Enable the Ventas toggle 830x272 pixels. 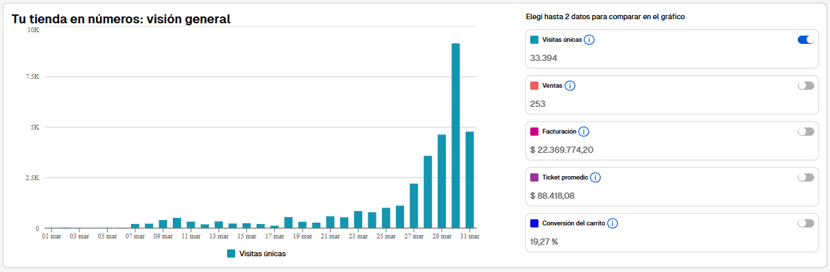[806, 86]
